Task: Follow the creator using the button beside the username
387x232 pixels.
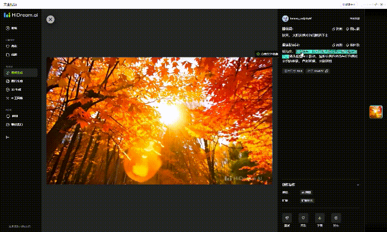Action: tap(354, 18)
